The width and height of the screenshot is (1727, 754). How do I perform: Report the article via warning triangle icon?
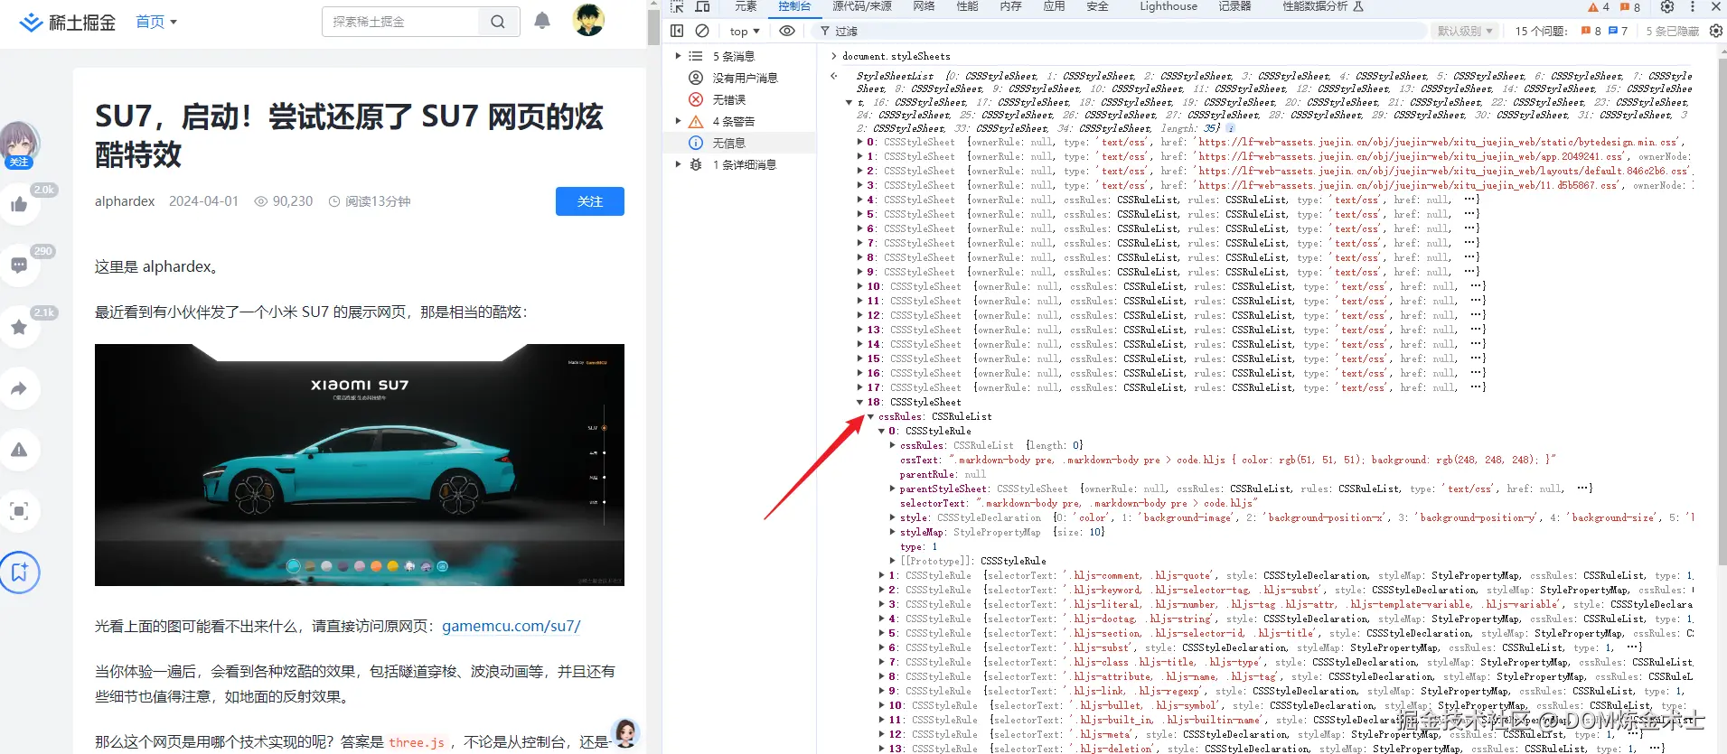pyautogui.click(x=19, y=450)
